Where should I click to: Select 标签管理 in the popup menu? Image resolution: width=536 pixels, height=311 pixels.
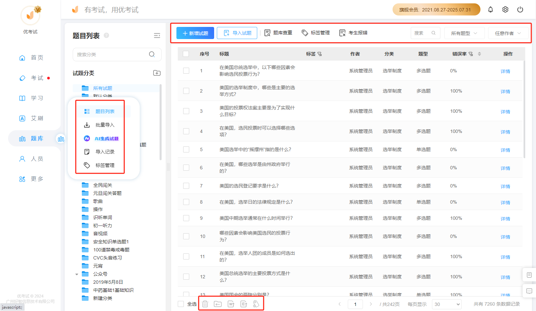coord(104,165)
